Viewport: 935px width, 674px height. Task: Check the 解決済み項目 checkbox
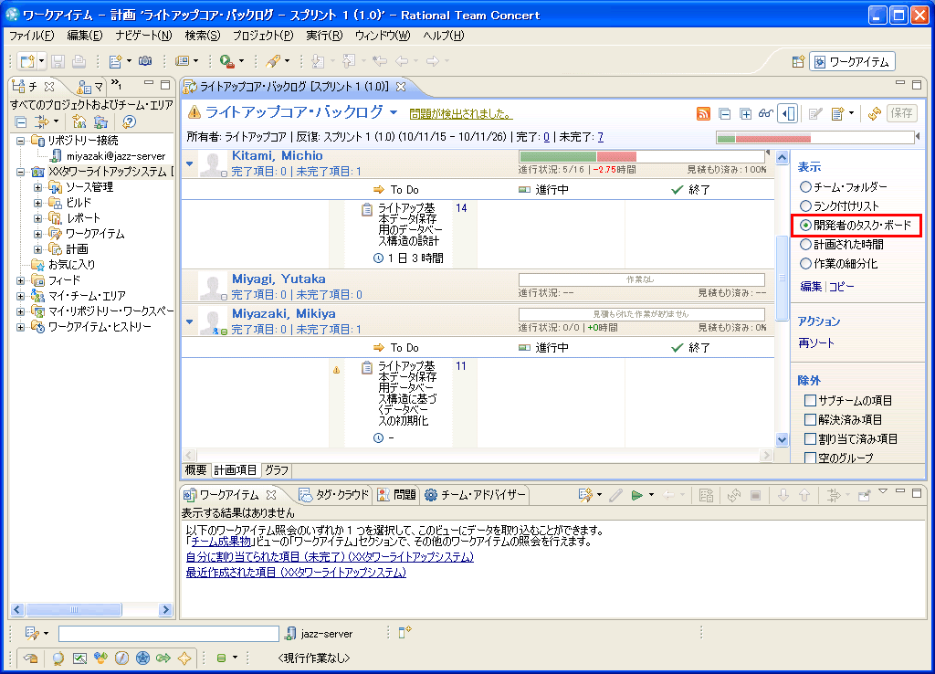coord(810,419)
